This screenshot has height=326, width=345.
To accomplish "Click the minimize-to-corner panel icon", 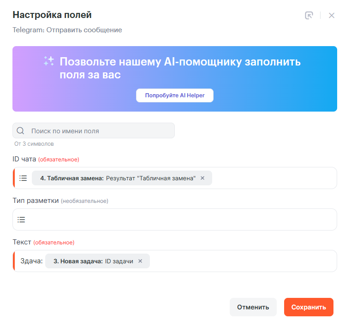I will click(309, 15).
